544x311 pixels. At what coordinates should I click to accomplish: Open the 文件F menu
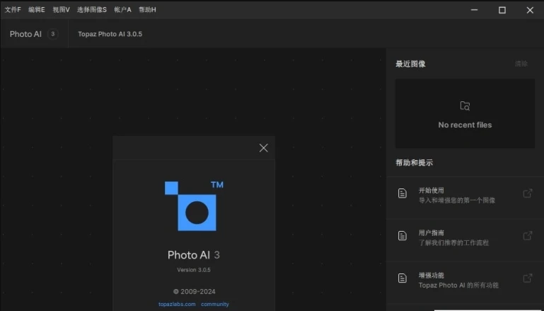13,10
